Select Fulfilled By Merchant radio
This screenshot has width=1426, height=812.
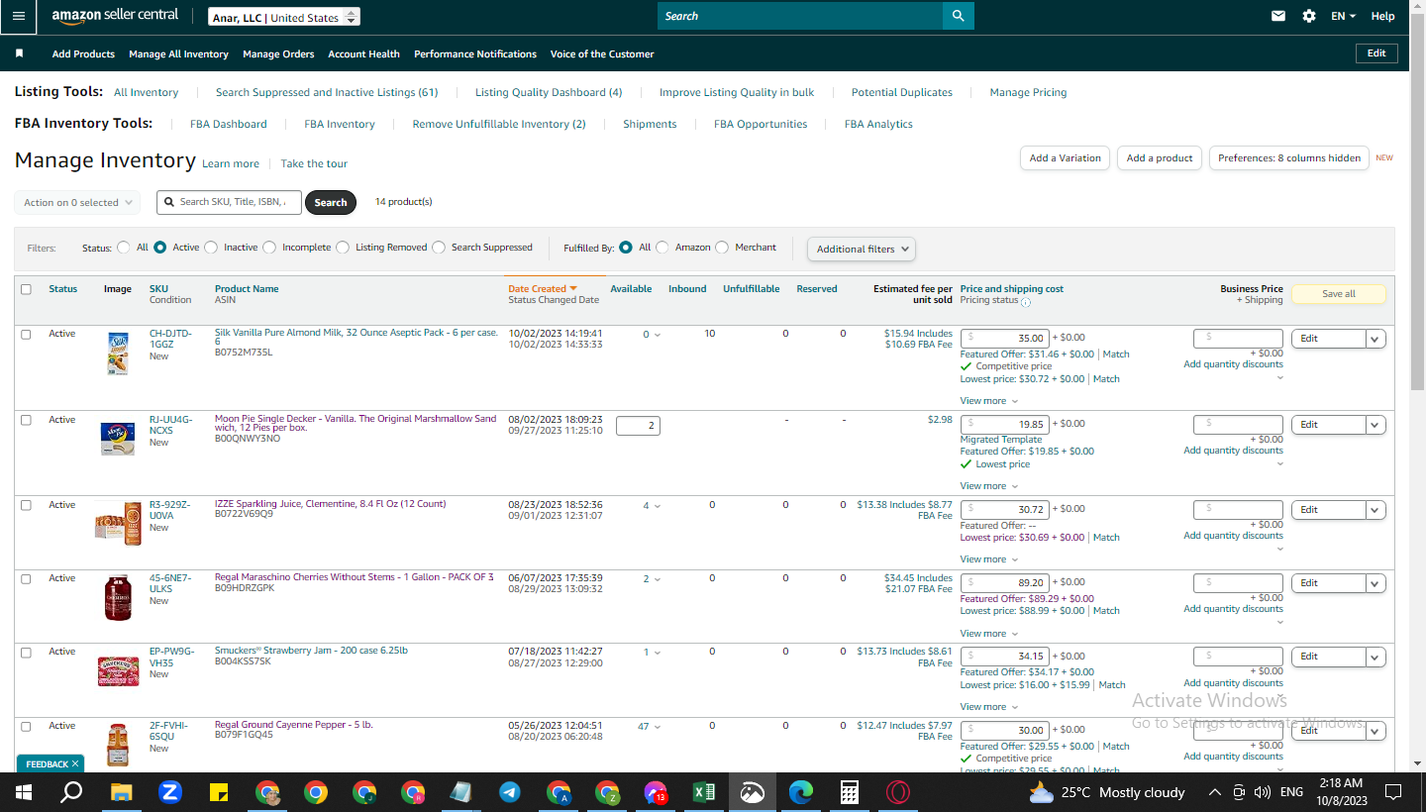[722, 248]
